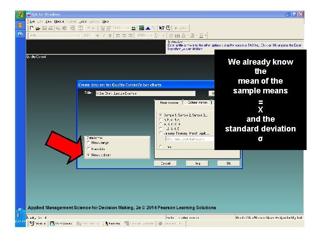The image size is (319, 239).
Task: Switch to the Column names tab
Action: point(197,102)
